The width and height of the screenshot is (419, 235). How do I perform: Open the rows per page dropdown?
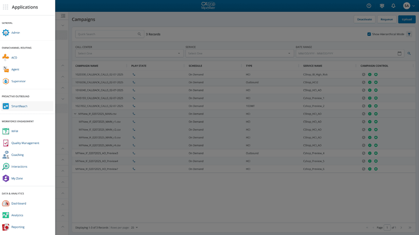(134, 228)
